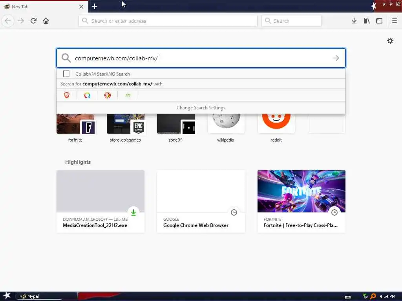Open the orange magnifier tray icon
The width and height of the screenshot is (402, 301).
(373, 296)
